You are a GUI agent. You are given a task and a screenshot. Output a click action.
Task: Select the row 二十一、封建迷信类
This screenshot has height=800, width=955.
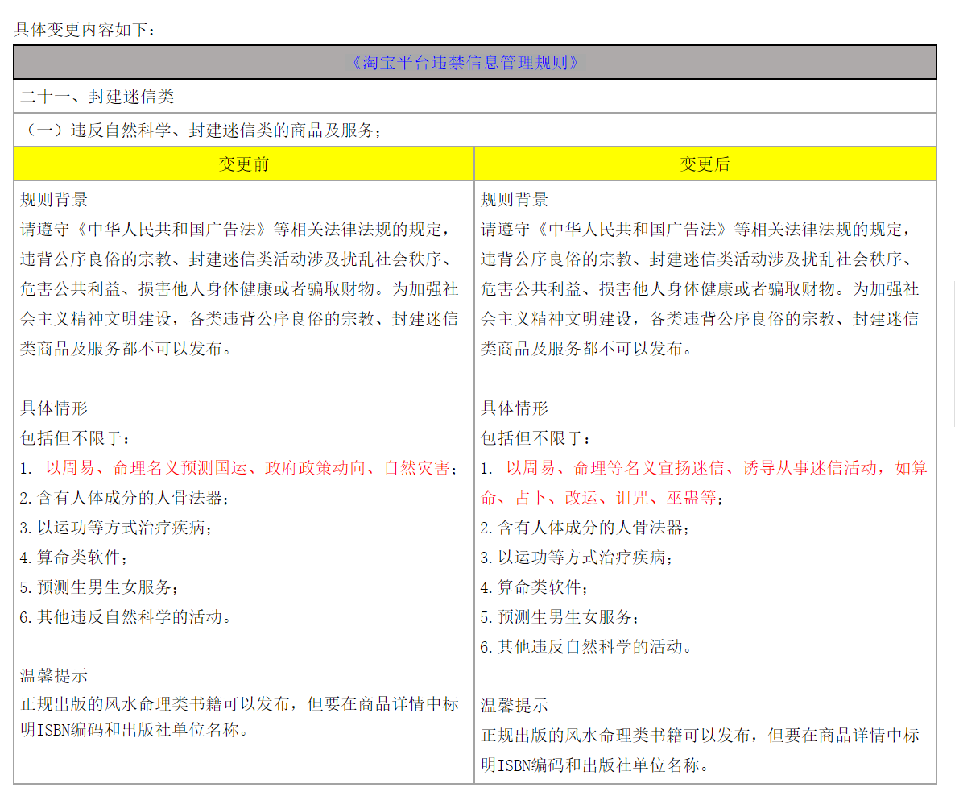point(475,96)
